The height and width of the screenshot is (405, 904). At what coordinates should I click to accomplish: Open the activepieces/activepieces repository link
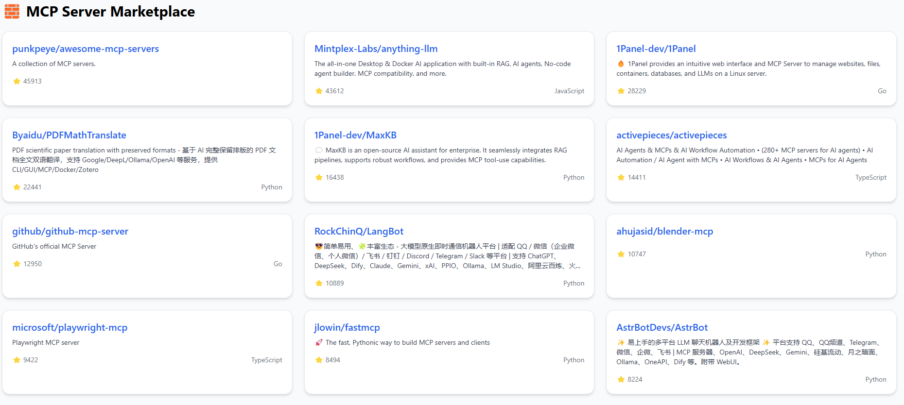(671, 135)
